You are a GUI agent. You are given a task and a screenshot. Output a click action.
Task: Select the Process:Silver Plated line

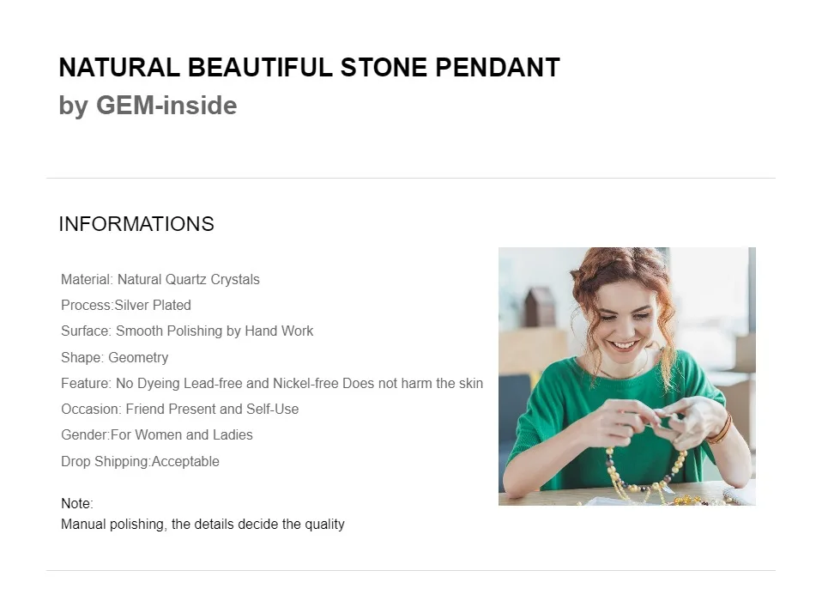126,305
